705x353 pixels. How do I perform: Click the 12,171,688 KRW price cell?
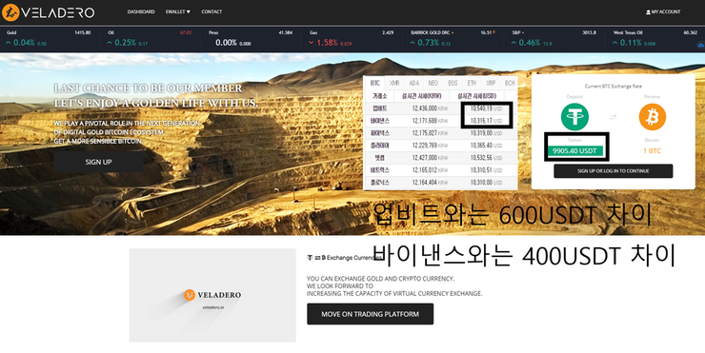coord(430,121)
